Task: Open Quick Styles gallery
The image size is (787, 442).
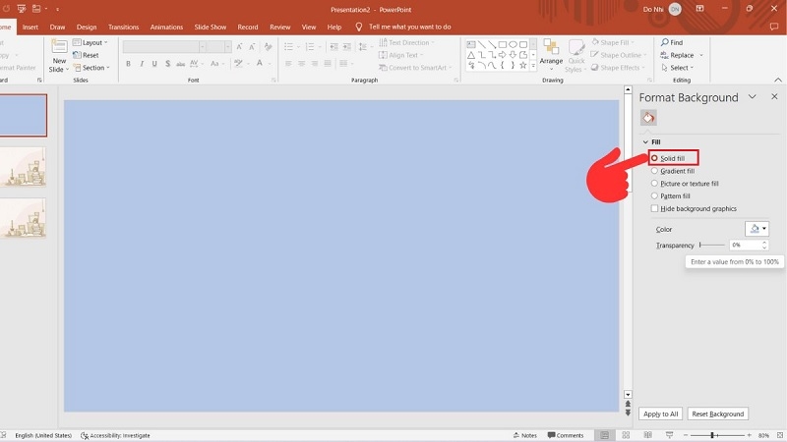Action: [575, 56]
